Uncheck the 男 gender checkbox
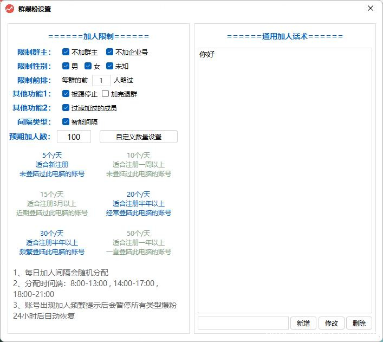Image resolution: width=383 pixels, height=342 pixels. 66,66
